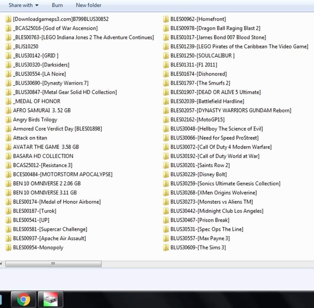314x308 pixels.
Task: Click folder icon of The Smurfs 2
Action: [166, 83]
